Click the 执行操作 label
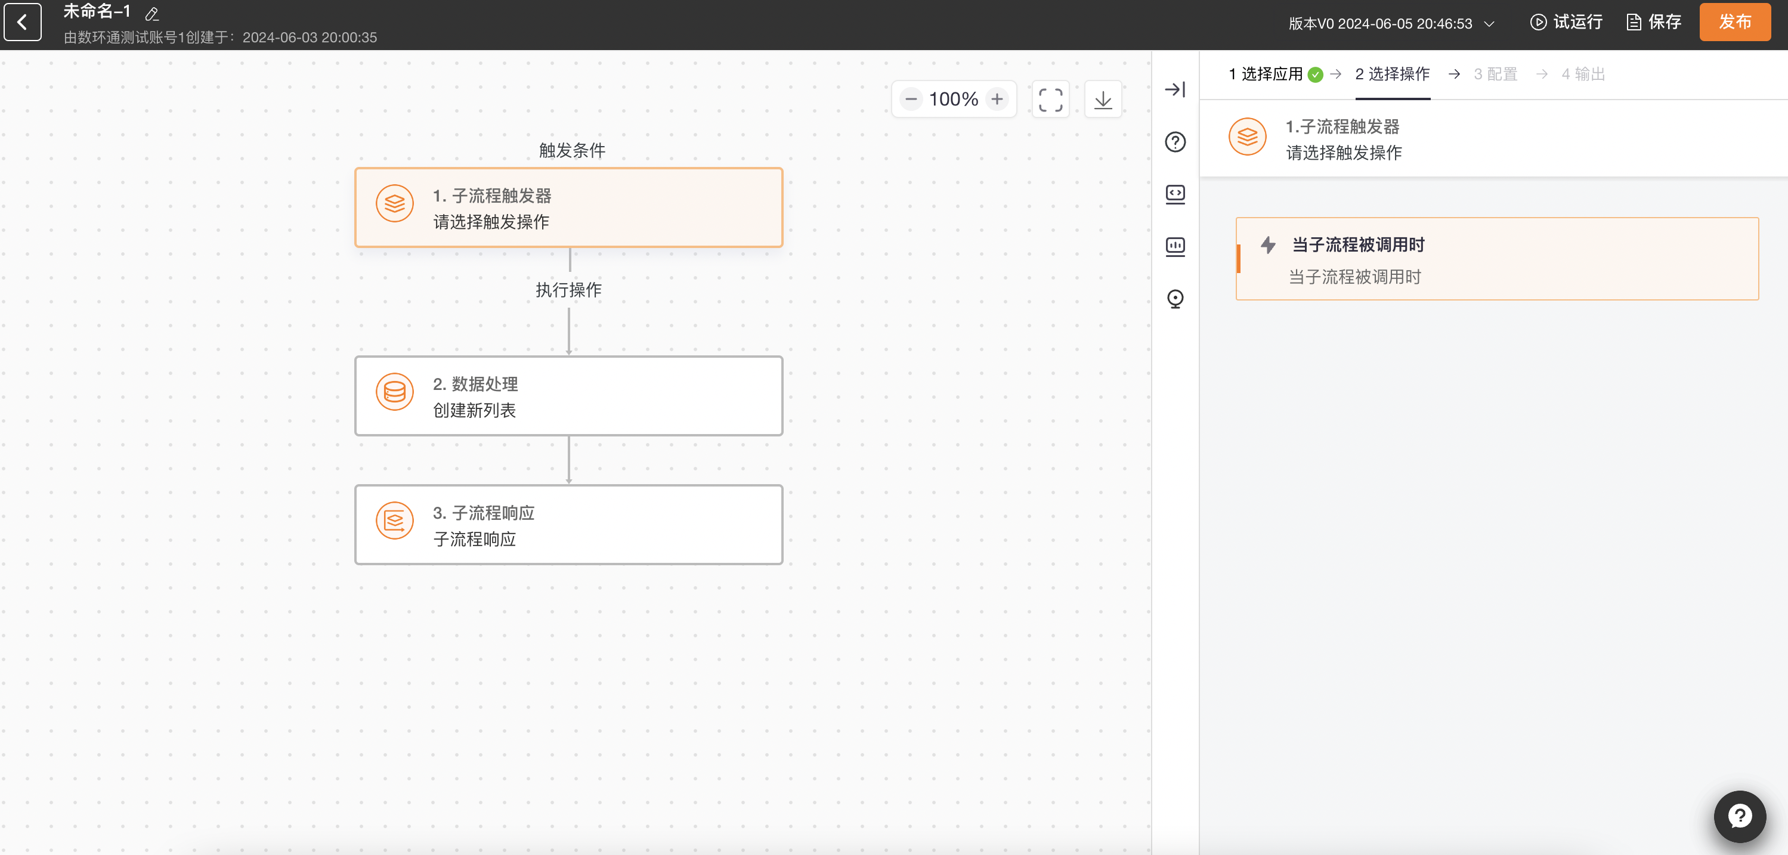 click(568, 289)
